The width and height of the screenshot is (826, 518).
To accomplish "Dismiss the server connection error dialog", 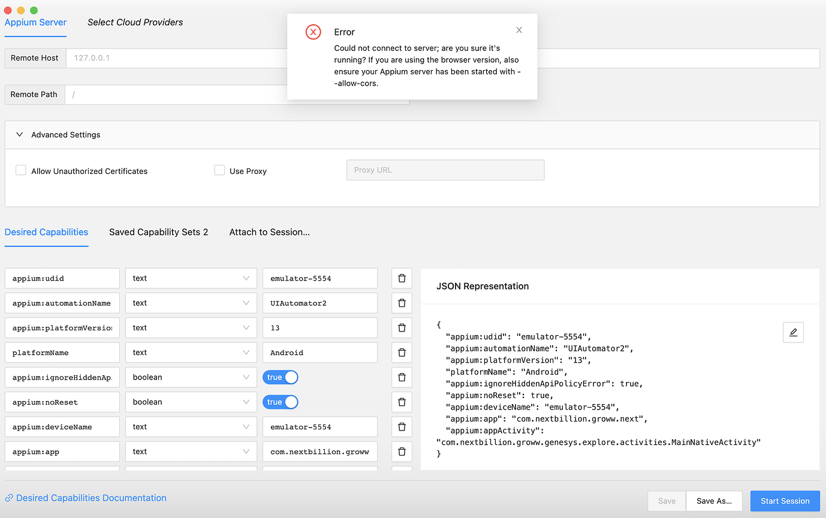I will tap(518, 29).
